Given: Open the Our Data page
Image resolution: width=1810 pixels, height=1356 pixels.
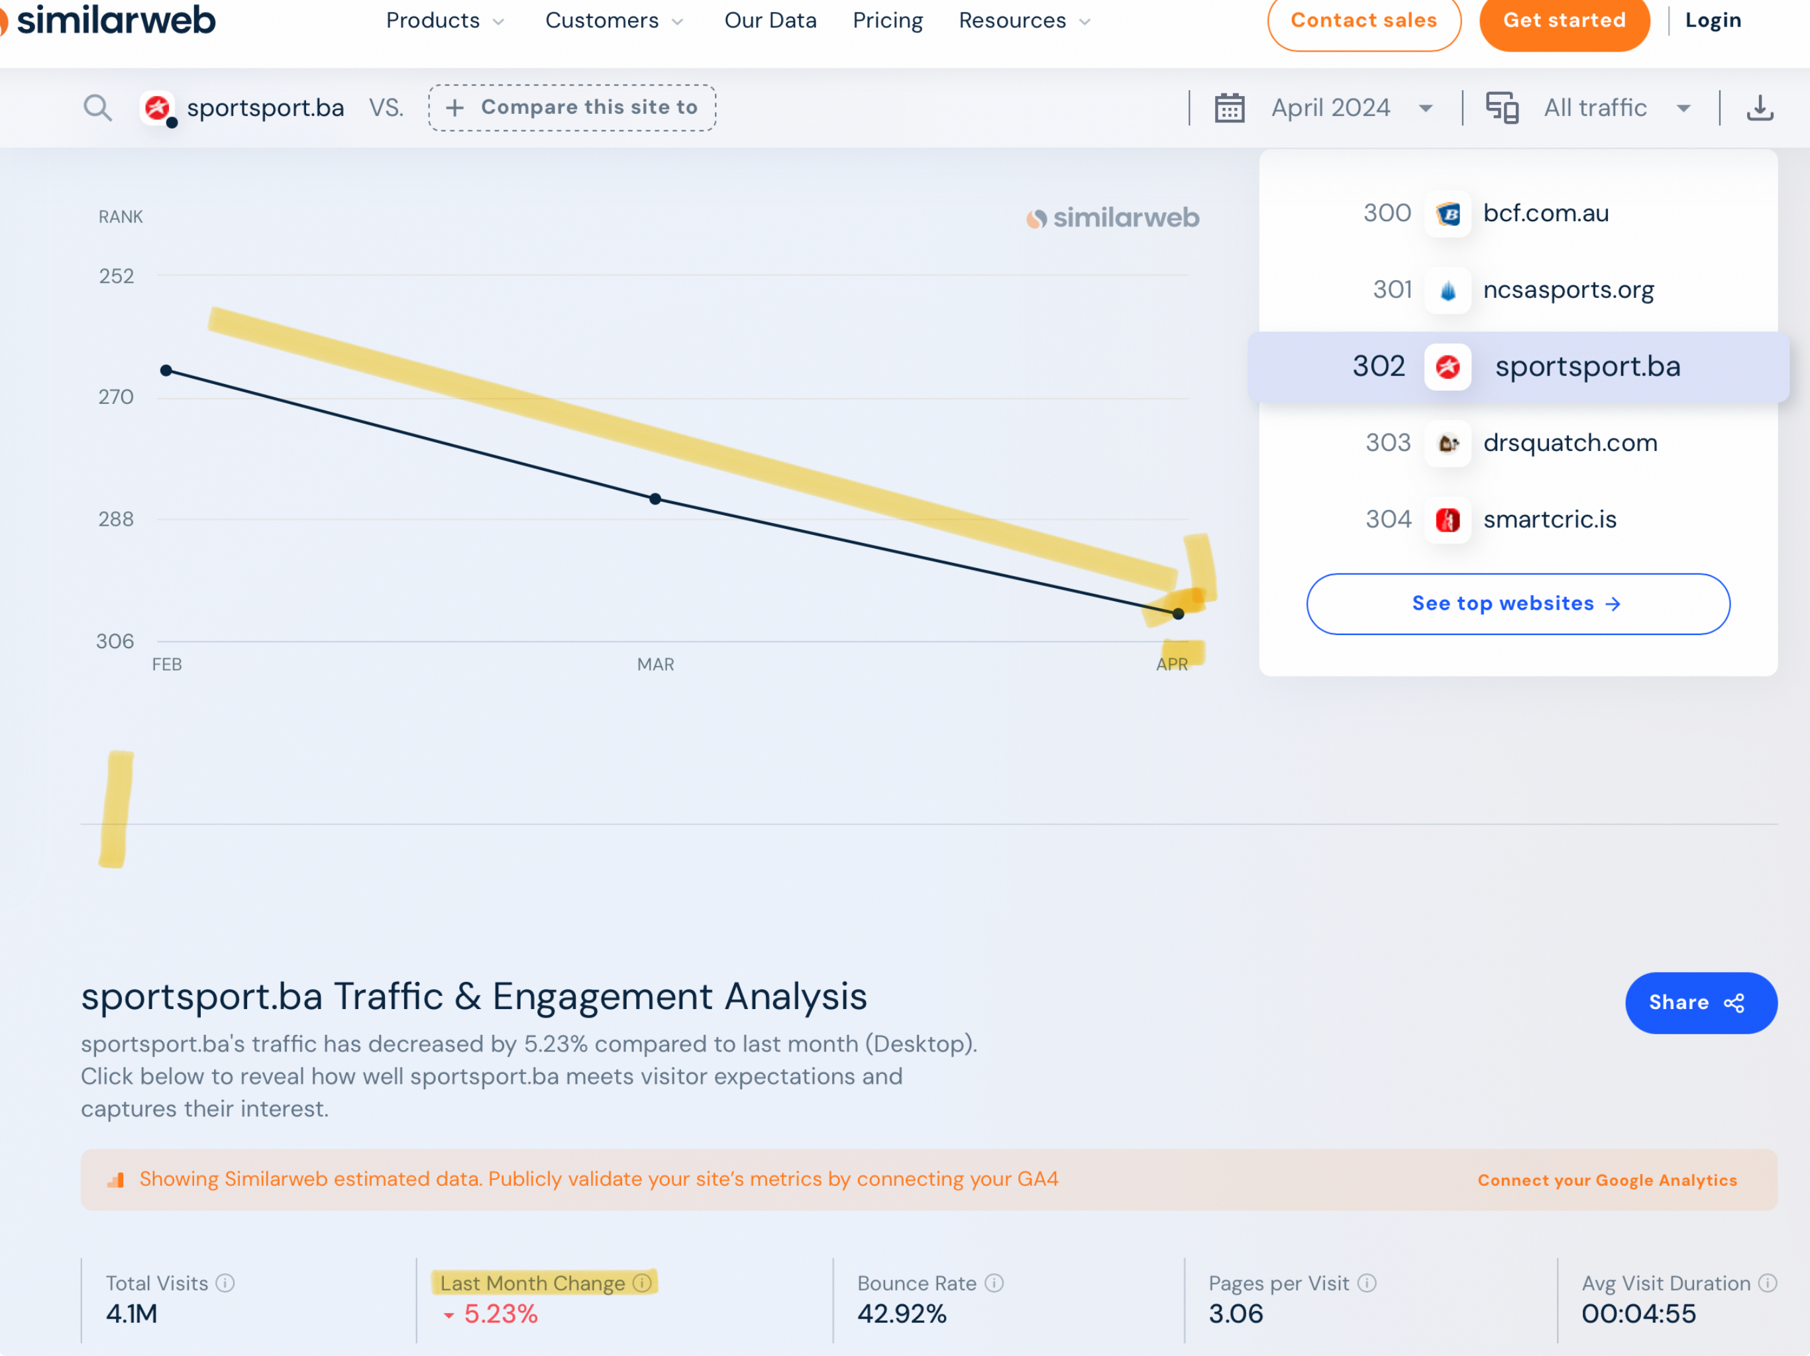Looking at the screenshot, I should pyautogui.click(x=770, y=21).
